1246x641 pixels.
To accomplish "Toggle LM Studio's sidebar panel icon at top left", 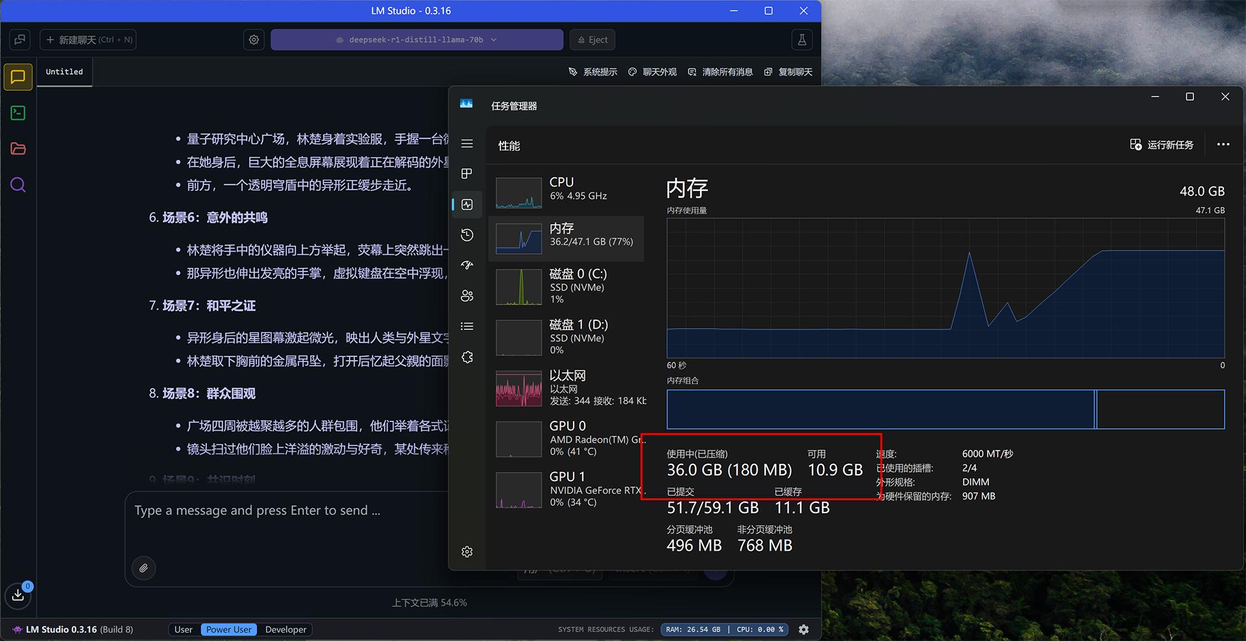I will point(20,40).
